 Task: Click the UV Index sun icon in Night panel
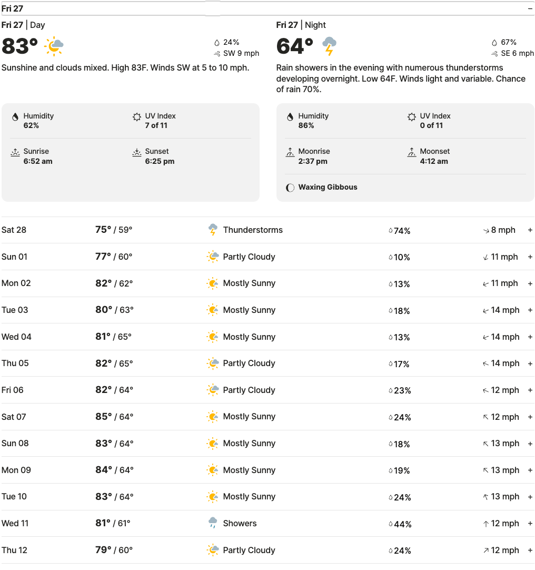tap(411, 117)
